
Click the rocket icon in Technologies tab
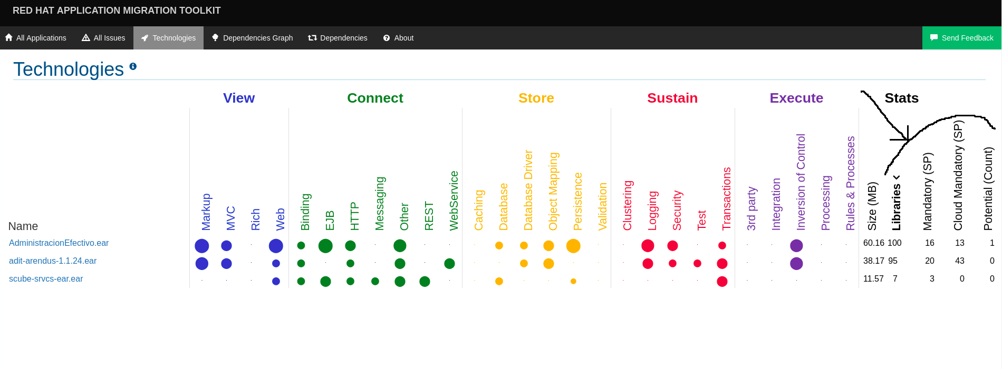tap(145, 38)
